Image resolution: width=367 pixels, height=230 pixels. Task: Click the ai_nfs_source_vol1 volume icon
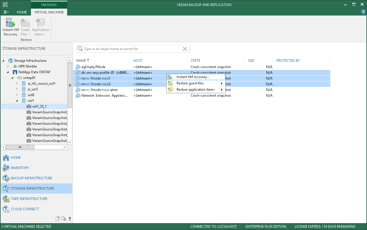point(24,84)
